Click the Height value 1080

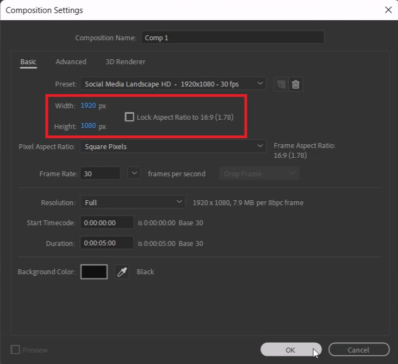[88, 126]
